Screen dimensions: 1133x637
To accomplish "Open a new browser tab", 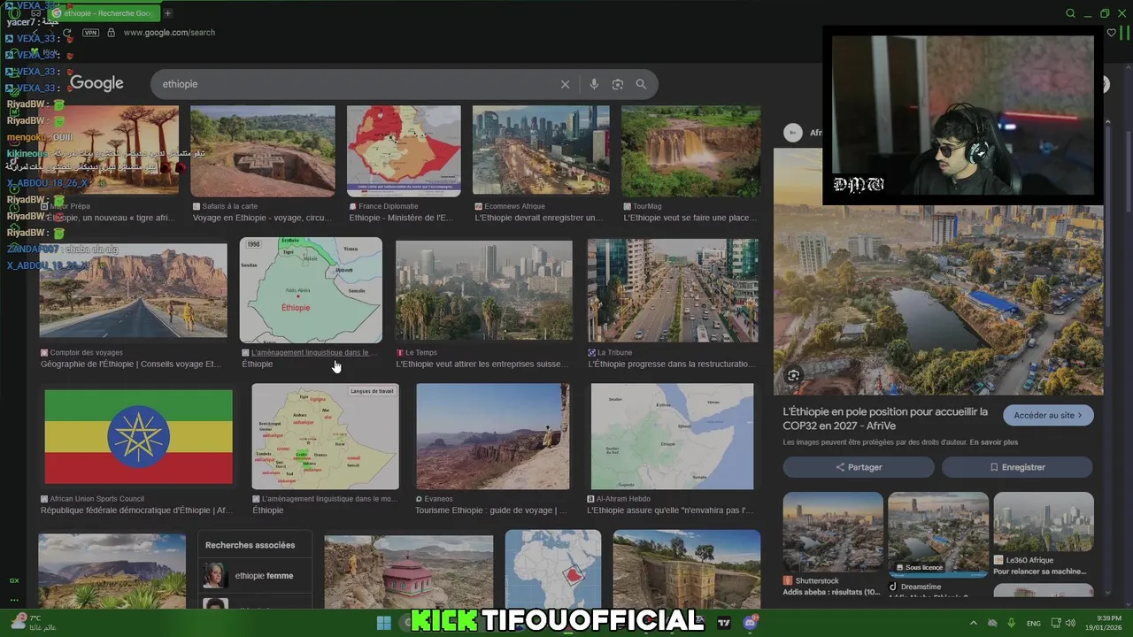I will (167, 13).
